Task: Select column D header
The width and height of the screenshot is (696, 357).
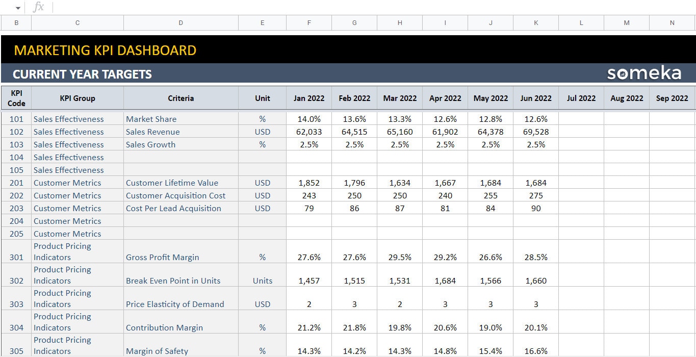Action: click(x=181, y=23)
